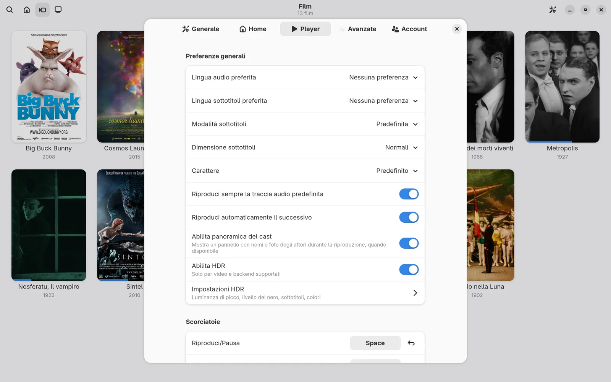The image size is (611, 382).
Task: Open Nosferatu, il vampiro poster
Action: [x=49, y=225]
